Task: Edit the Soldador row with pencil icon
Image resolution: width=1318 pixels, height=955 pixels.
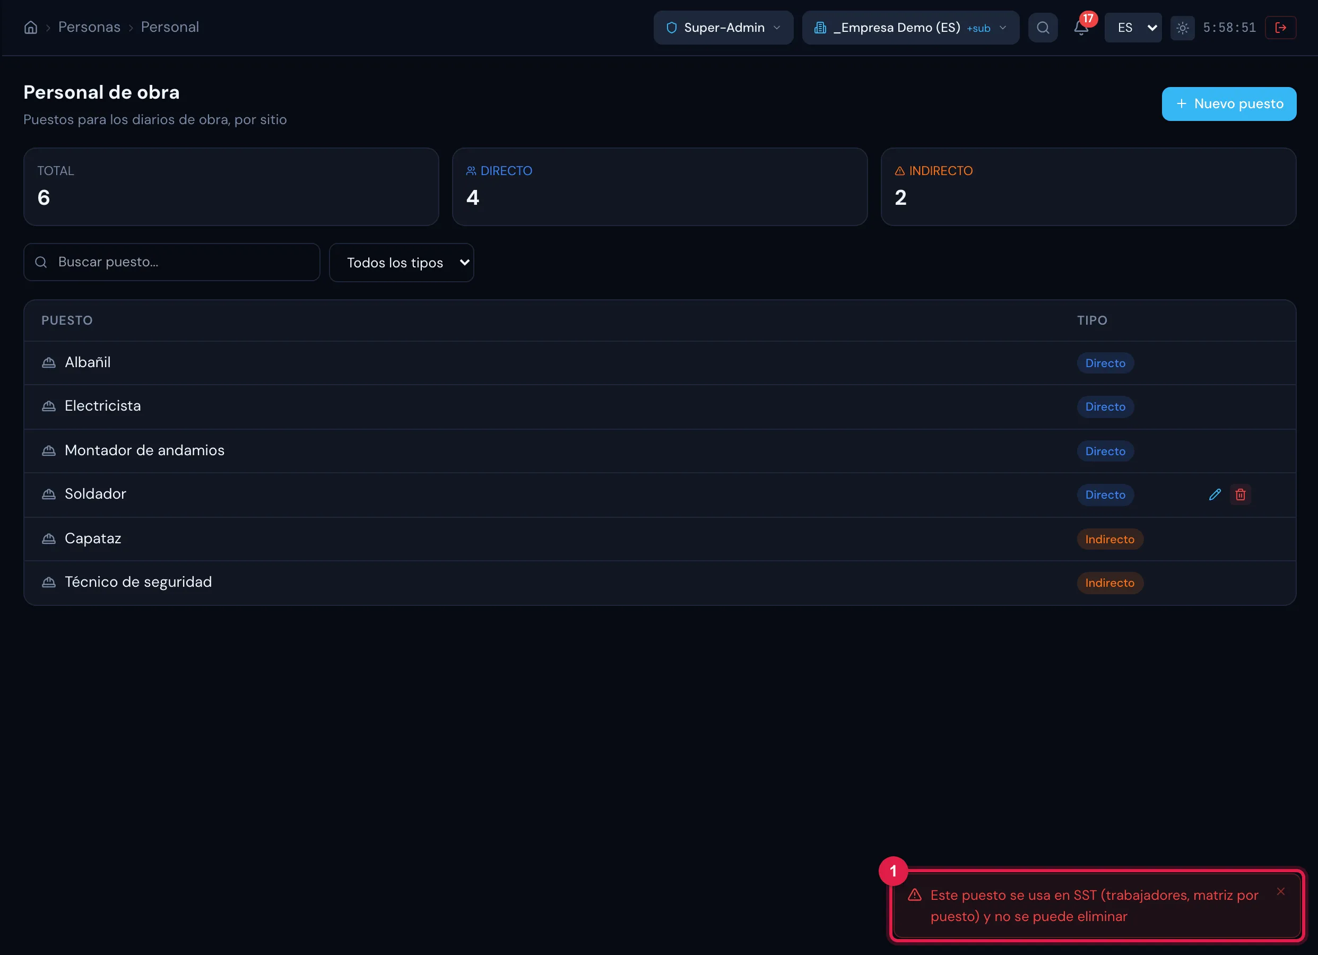Action: [1215, 494]
